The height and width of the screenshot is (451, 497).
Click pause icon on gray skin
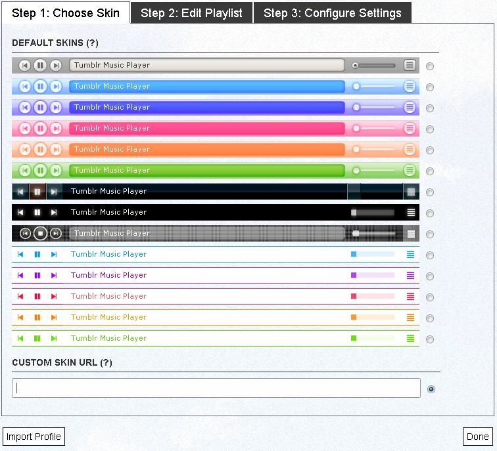pyautogui.click(x=40, y=66)
